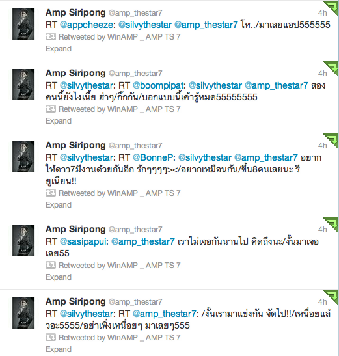Click green retweet corner badge on @sasipapui tweet

(x=332, y=224)
